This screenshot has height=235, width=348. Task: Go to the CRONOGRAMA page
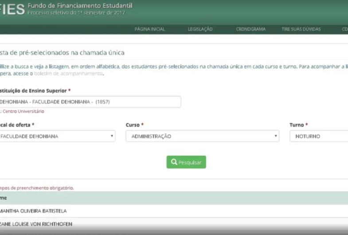251,29
